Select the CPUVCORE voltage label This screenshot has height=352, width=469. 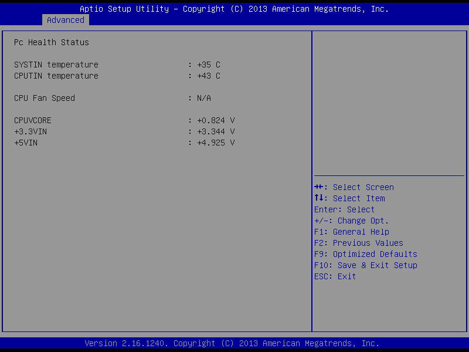[33, 120]
